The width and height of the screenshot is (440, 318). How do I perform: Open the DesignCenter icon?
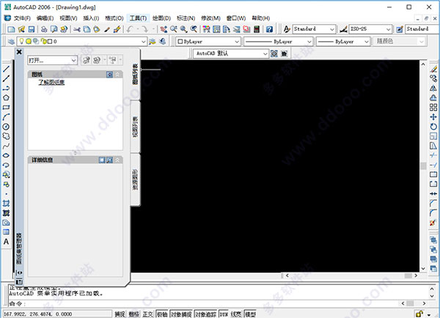(x=216, y=29)
